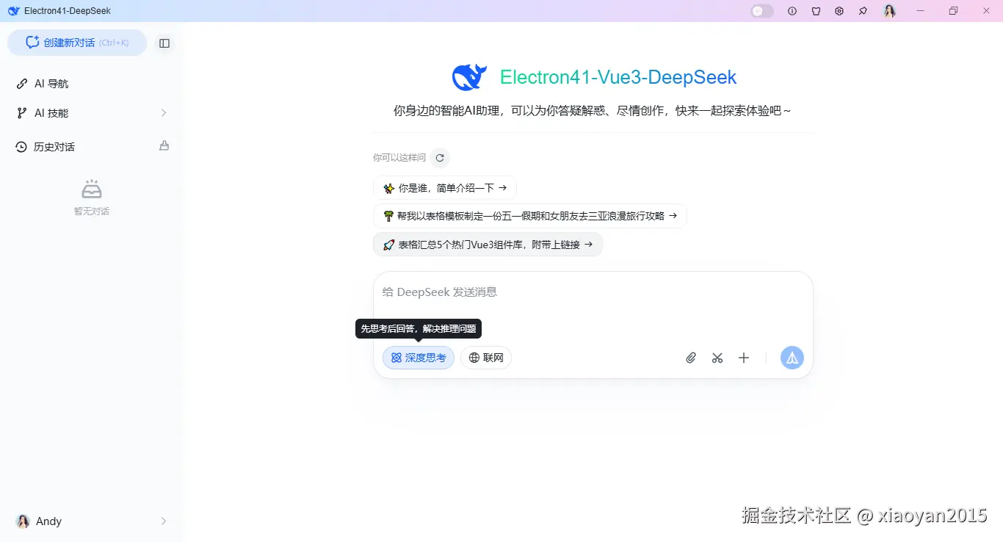Click the paperclip attachment icon
The width and height of the screenshot is (1003, 542).
690,358
